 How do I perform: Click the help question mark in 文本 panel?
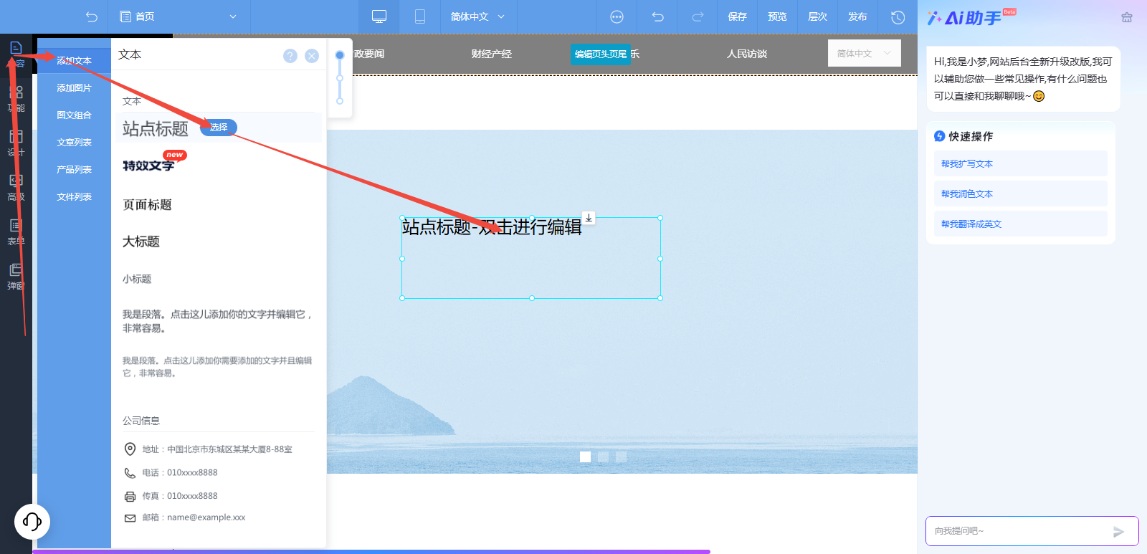(290, 56)
